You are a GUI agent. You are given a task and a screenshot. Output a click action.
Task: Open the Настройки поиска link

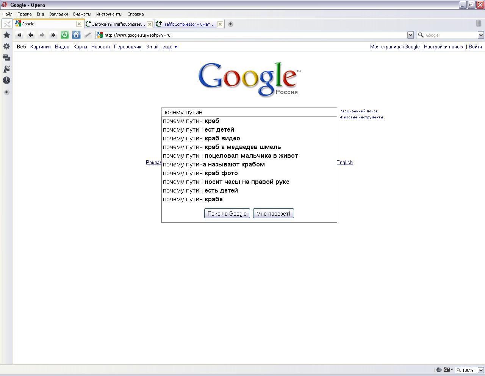pyautogui.click(x=444, y=47)
